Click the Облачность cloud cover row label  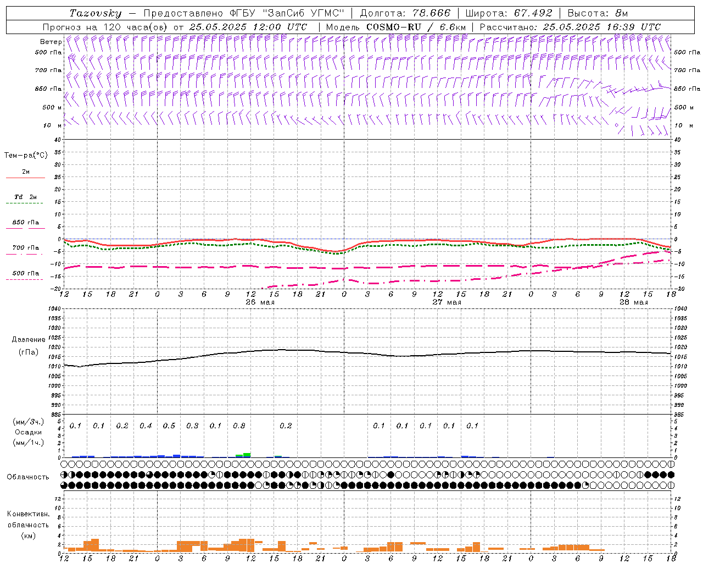tap(28, 477)
